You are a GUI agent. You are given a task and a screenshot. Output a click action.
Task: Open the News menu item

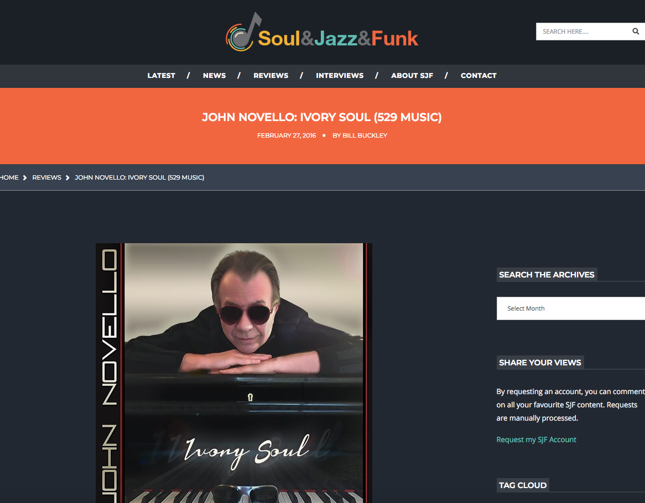214,76
